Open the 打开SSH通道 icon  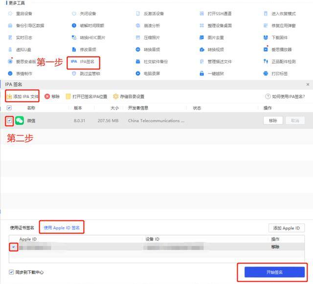click(x=202, y=14)
